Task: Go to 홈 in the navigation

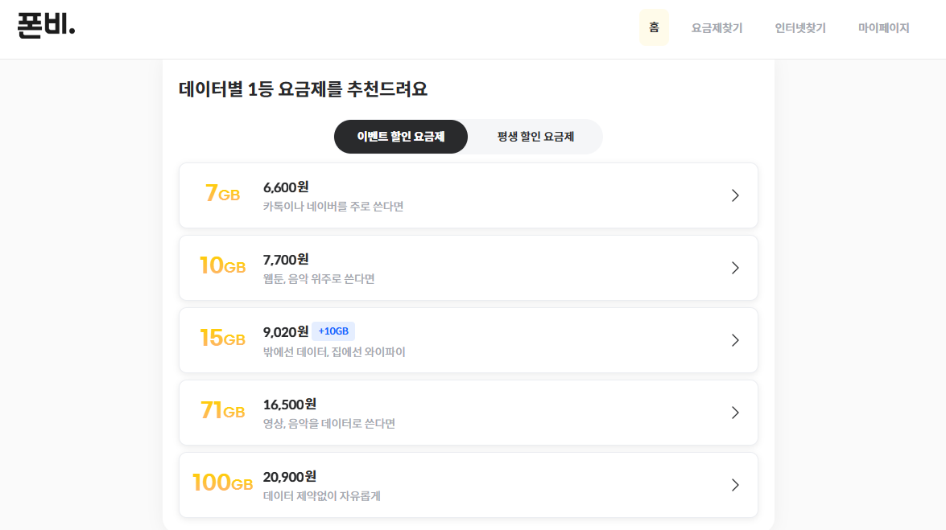Action: [x=654, y=27]
